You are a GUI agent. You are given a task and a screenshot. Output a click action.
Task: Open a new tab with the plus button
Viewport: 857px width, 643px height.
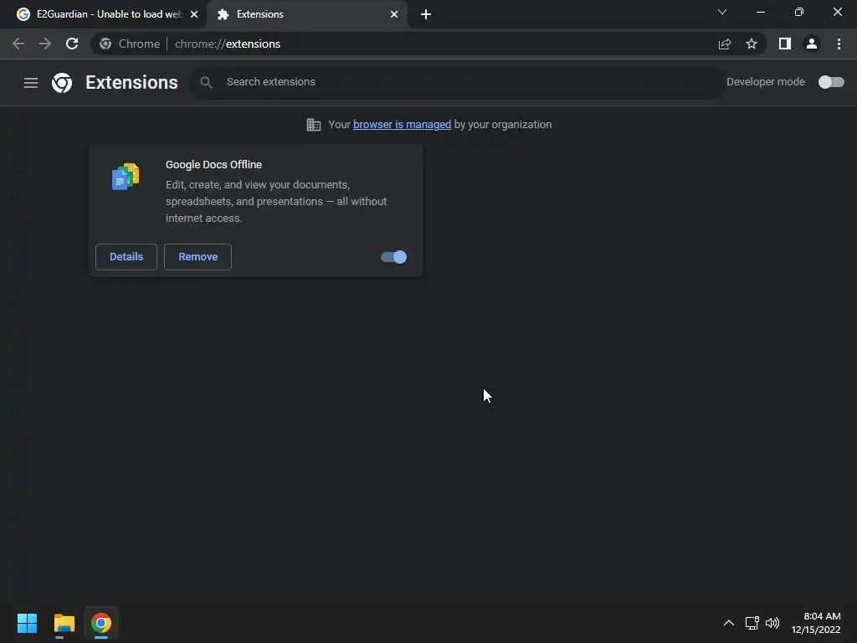point(426,14)
